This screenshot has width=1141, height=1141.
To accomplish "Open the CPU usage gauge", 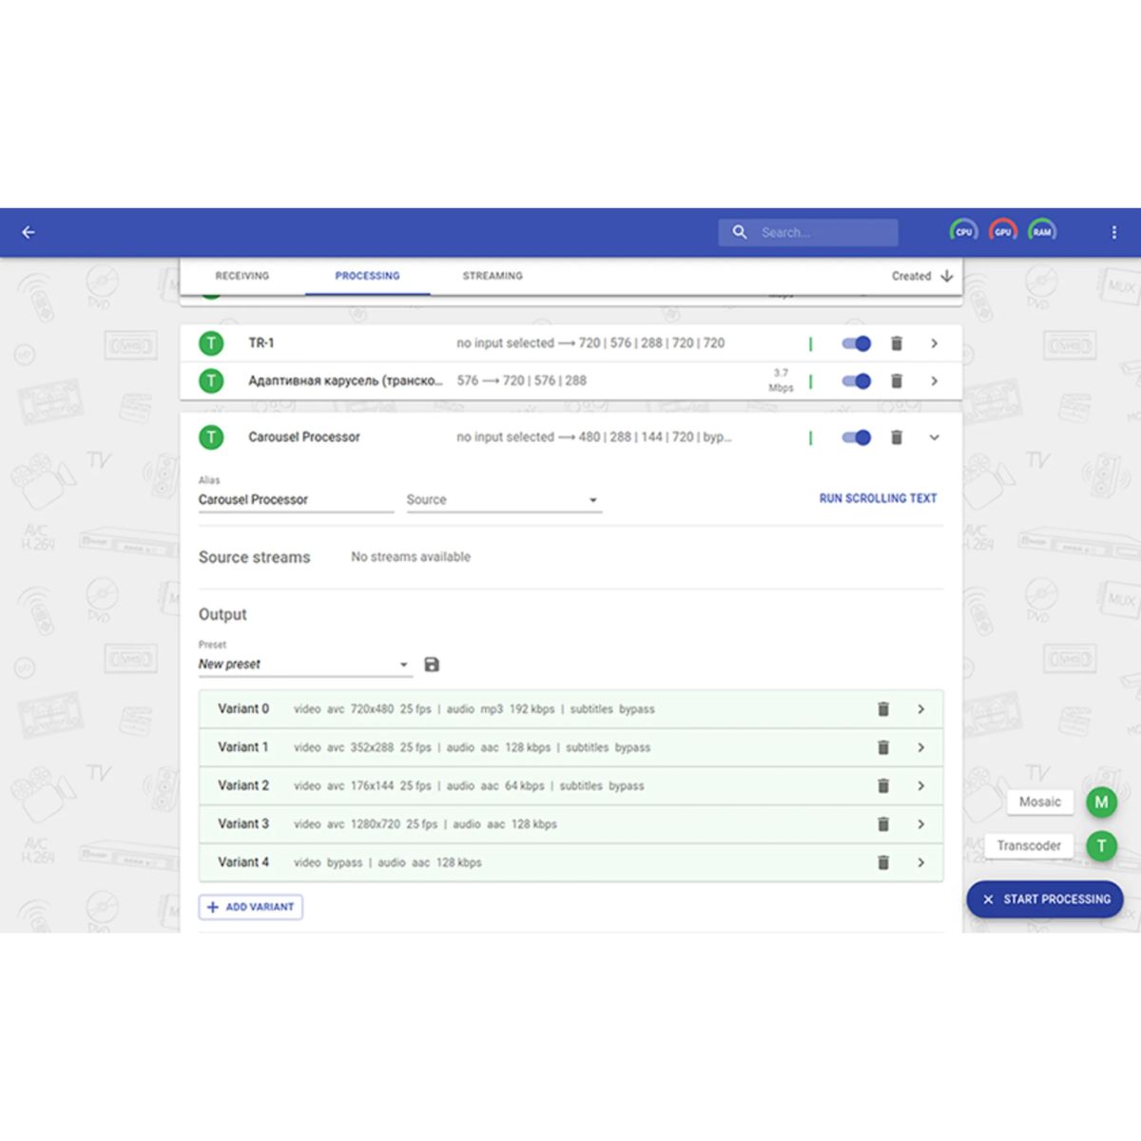I will coord(963,231).
